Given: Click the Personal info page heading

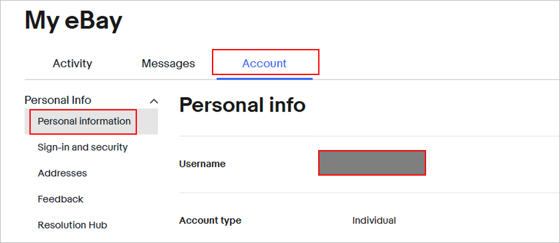Looking at the screenshot, I should (242, 105).
